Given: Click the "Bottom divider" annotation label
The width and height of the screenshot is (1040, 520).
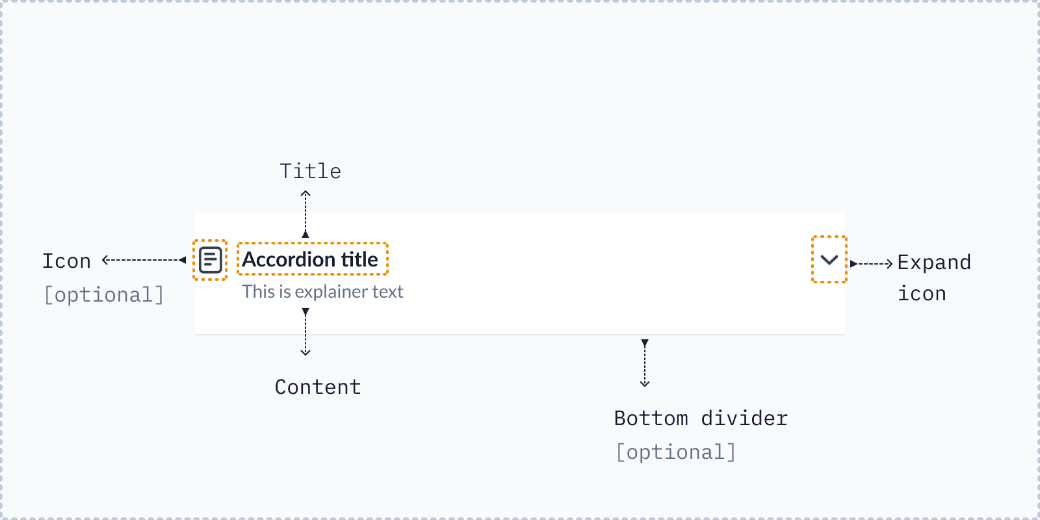Looking at the screenshot, I should tap(701, 418).
